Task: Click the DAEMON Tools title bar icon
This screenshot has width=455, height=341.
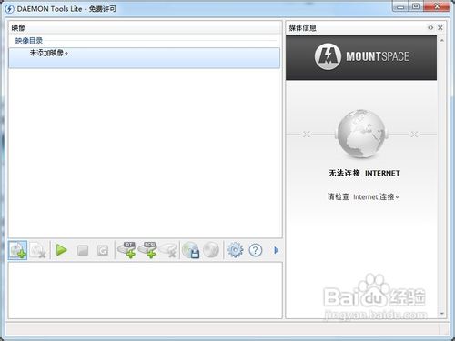Action: pos(9,8)
